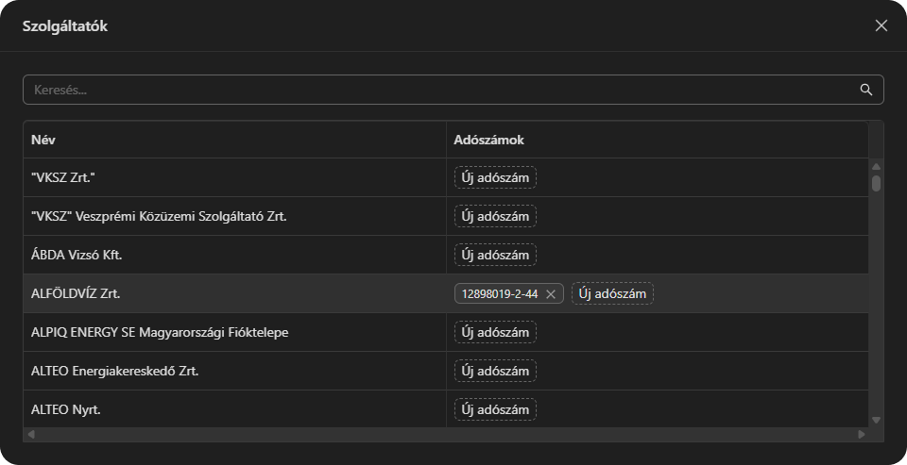
Task: Add new tax number for ÁBDA Vizsó Kft.
Action: pyautogui.click(x=495, y=255)
